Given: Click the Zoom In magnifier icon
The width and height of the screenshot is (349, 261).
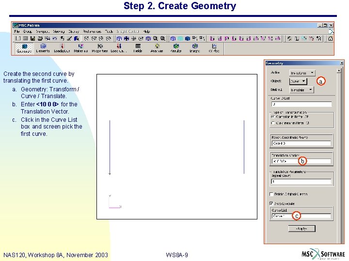Looking at the screenshot, I should click(x=163, y=39).
